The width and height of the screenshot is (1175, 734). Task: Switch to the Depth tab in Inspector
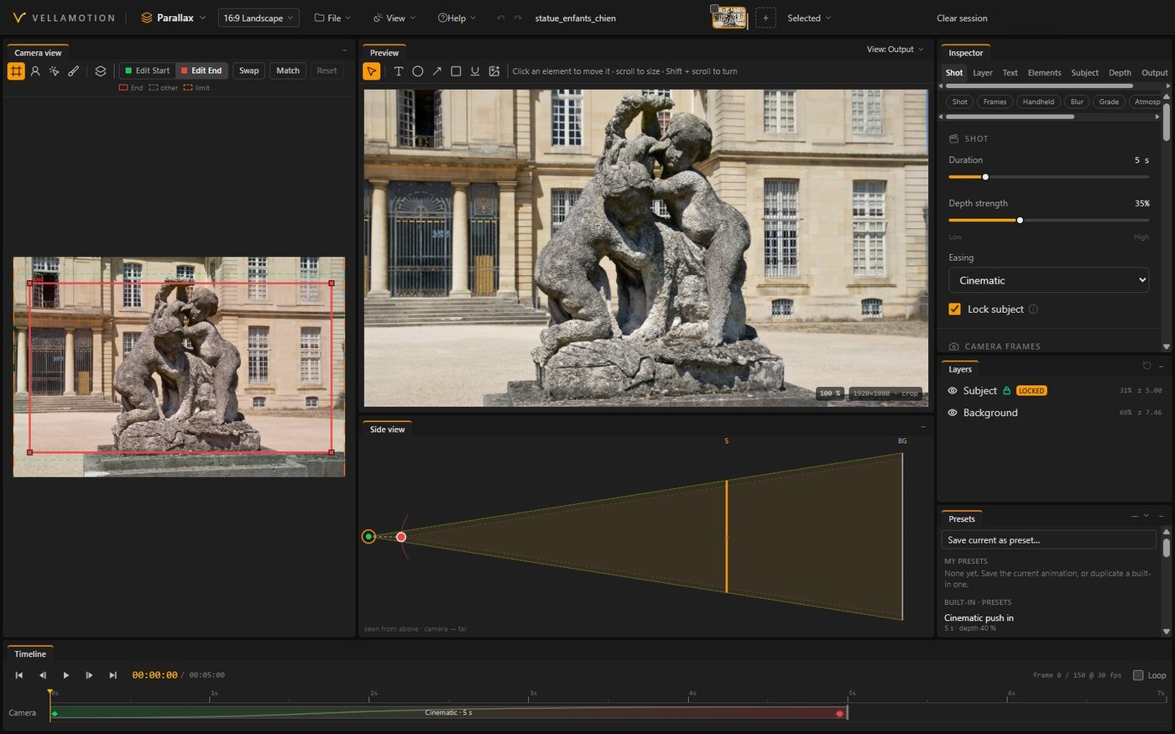click(x=1120, y=73)
